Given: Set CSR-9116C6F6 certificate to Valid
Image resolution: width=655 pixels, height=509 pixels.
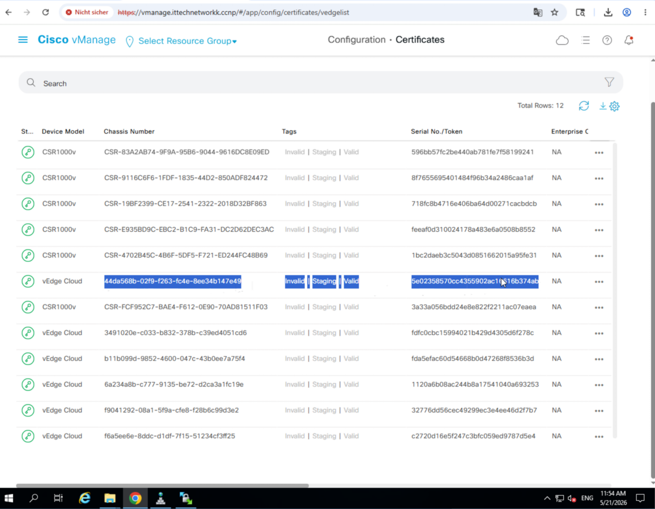Looking at the screenshot, I should [x=351, y=178].
